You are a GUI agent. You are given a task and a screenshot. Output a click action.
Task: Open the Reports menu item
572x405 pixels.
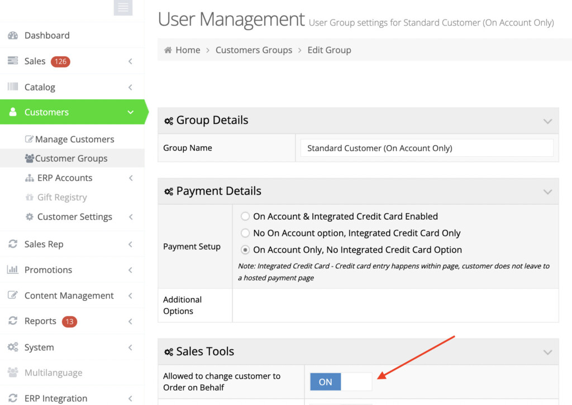click(x=72, y=321)
